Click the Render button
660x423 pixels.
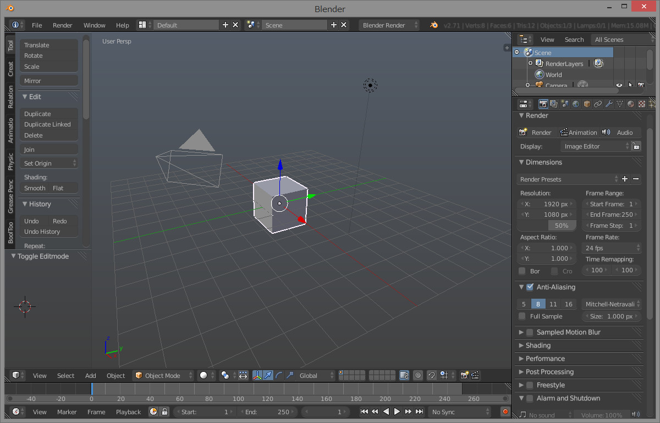[x=536, y=133]
